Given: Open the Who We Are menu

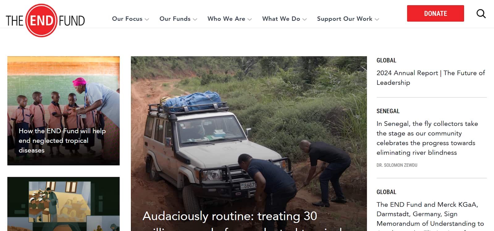Looking at the screenshot, I should (x=226, y=19).
